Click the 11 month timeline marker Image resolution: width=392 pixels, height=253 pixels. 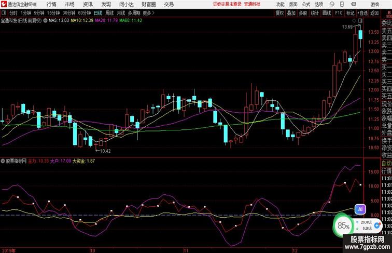click(x=186, y=250)
